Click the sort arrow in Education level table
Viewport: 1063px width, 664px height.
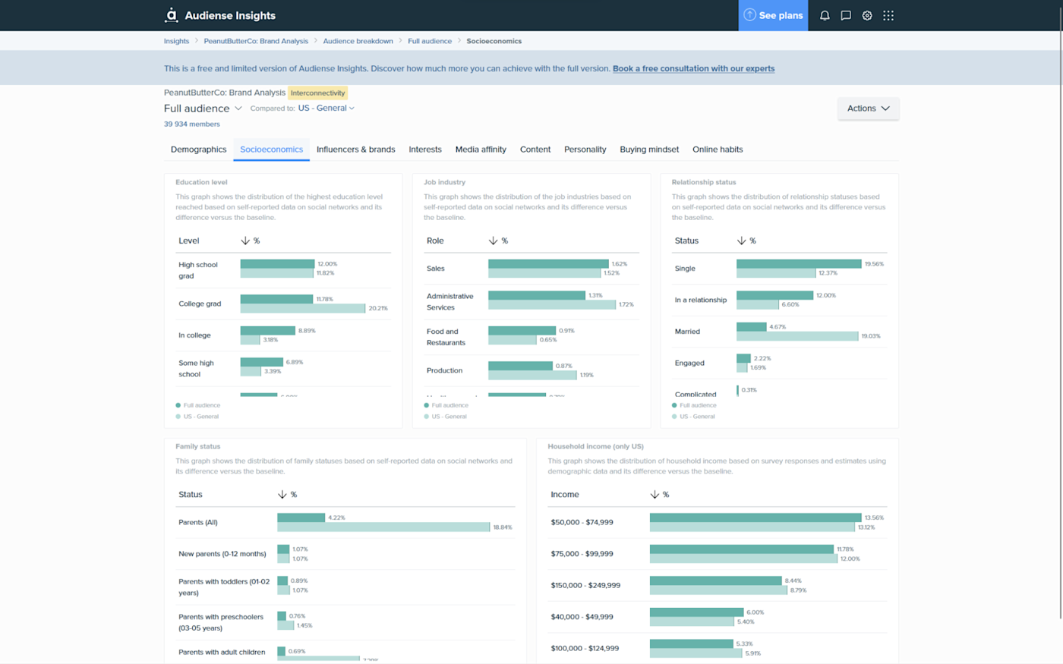click(245, 241)
